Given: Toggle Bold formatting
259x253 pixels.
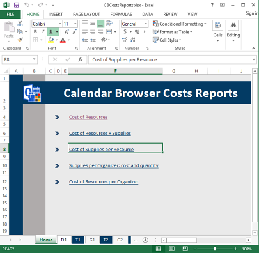Looking at the screenshot, I should coord(35,32).
